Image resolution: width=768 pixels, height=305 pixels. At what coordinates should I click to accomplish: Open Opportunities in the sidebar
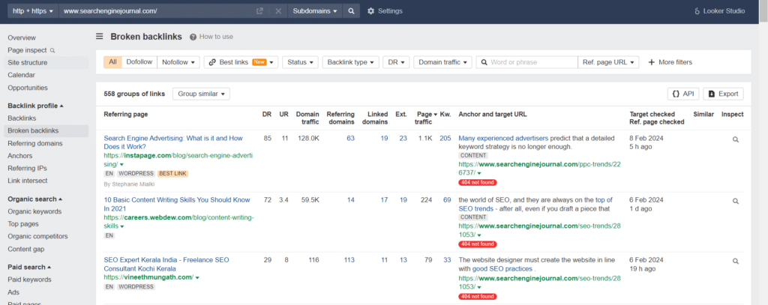(28, 88)
